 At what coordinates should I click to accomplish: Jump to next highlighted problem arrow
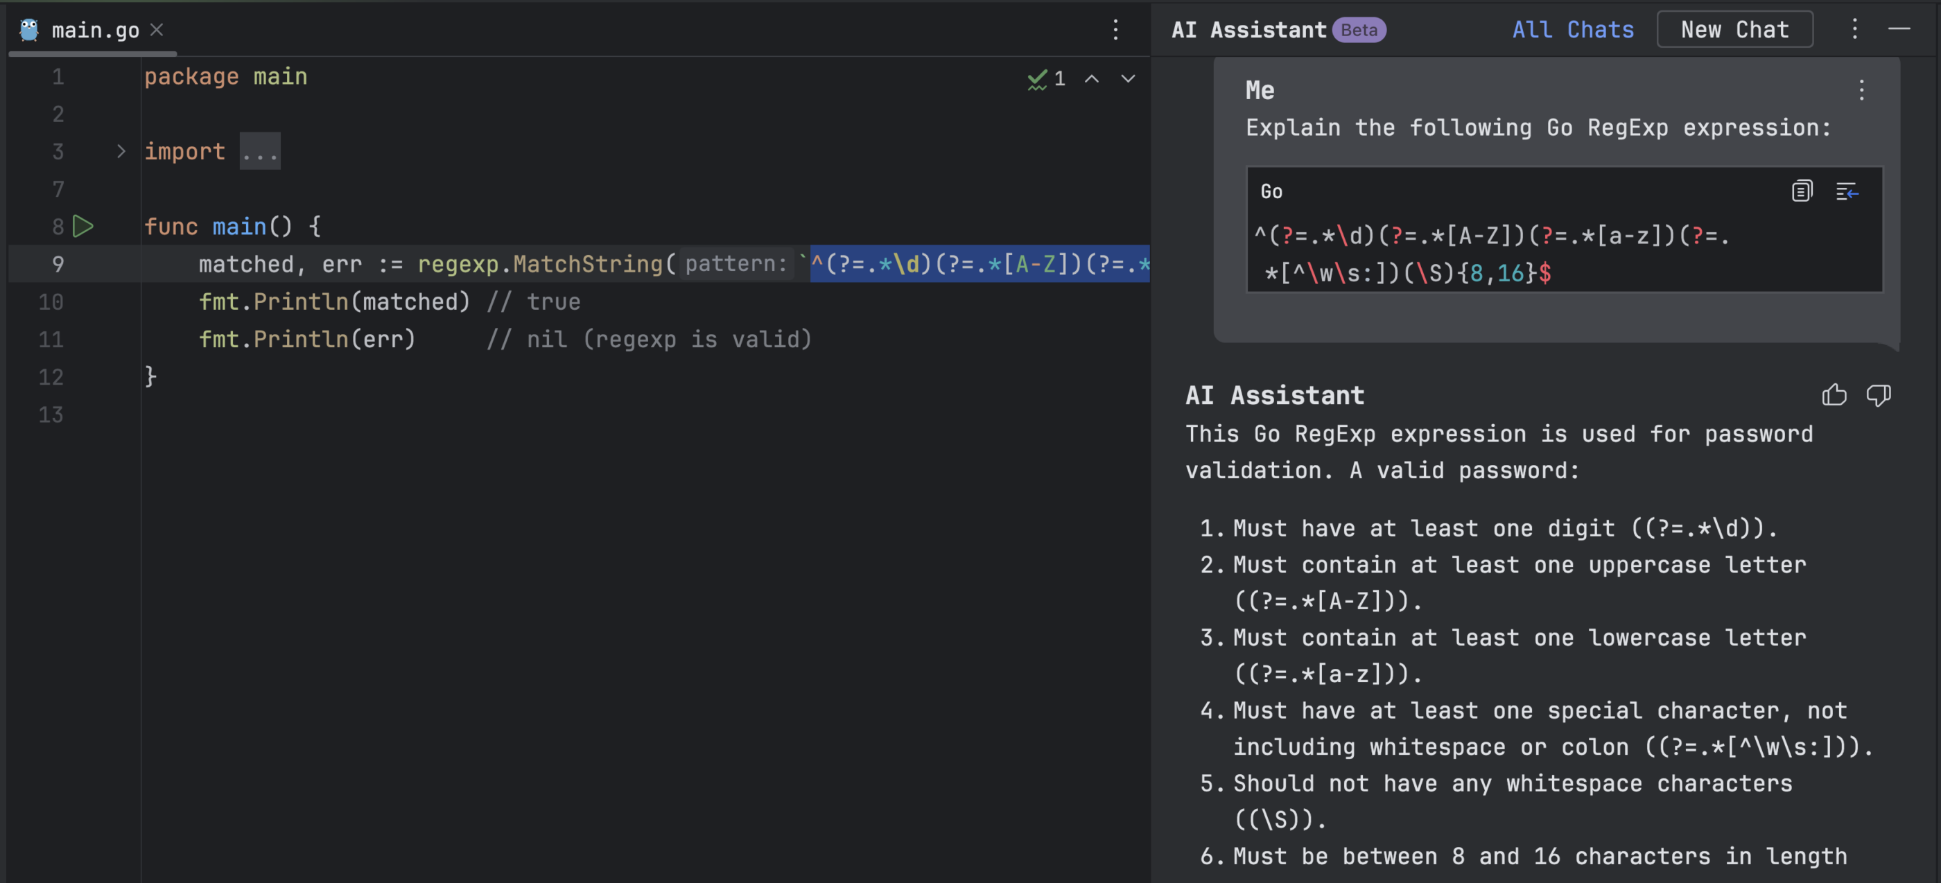tap(1127, 78)
